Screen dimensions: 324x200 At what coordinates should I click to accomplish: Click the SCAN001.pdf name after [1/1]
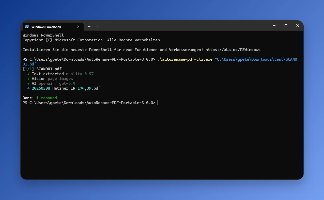[x=49, y=69]
